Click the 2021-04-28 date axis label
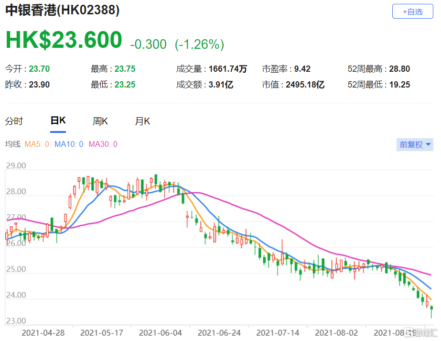Image resolution: width=441 pixels, height=341 pixels. 43,333
